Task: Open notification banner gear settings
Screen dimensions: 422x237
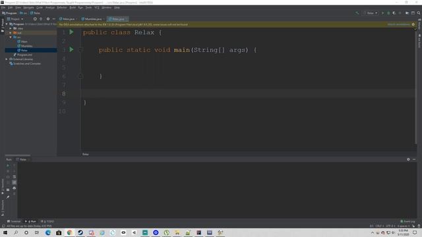Action: coord(413,24)
